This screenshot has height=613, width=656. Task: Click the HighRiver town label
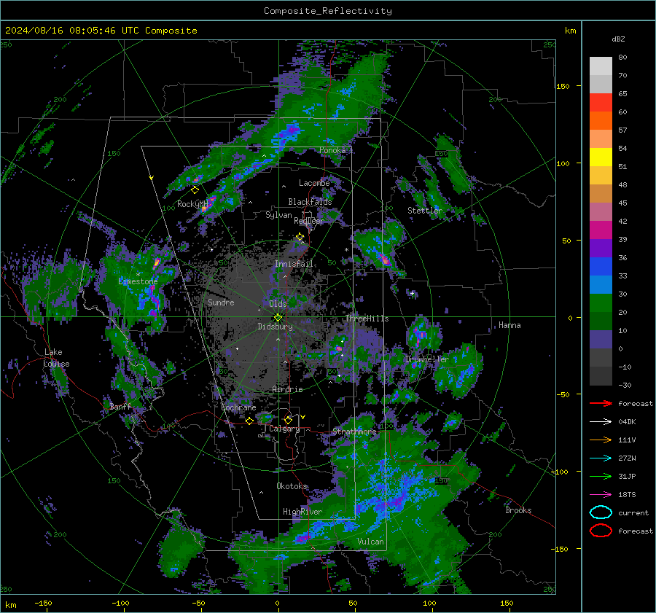(302, 512)
